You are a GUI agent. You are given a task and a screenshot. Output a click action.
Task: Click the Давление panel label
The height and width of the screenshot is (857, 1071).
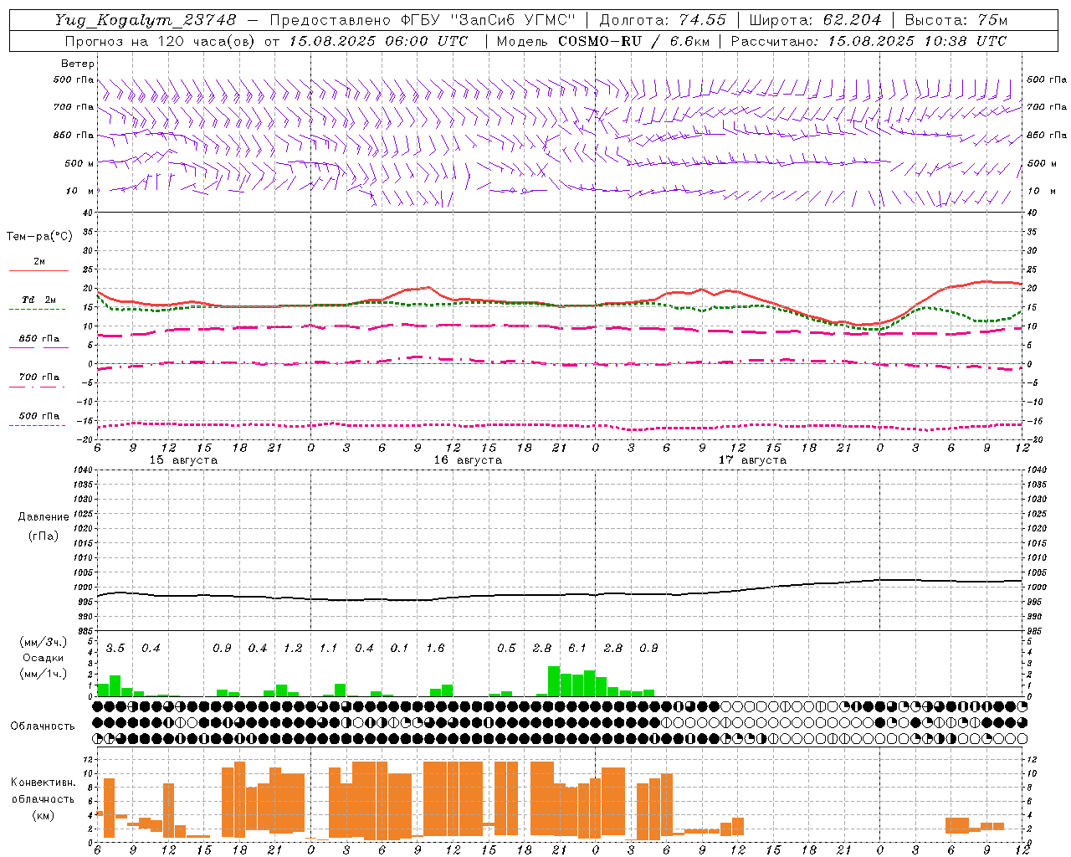44,517
